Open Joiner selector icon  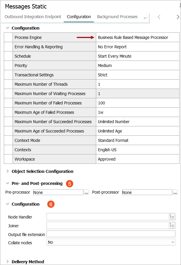(x=172, y=226)
